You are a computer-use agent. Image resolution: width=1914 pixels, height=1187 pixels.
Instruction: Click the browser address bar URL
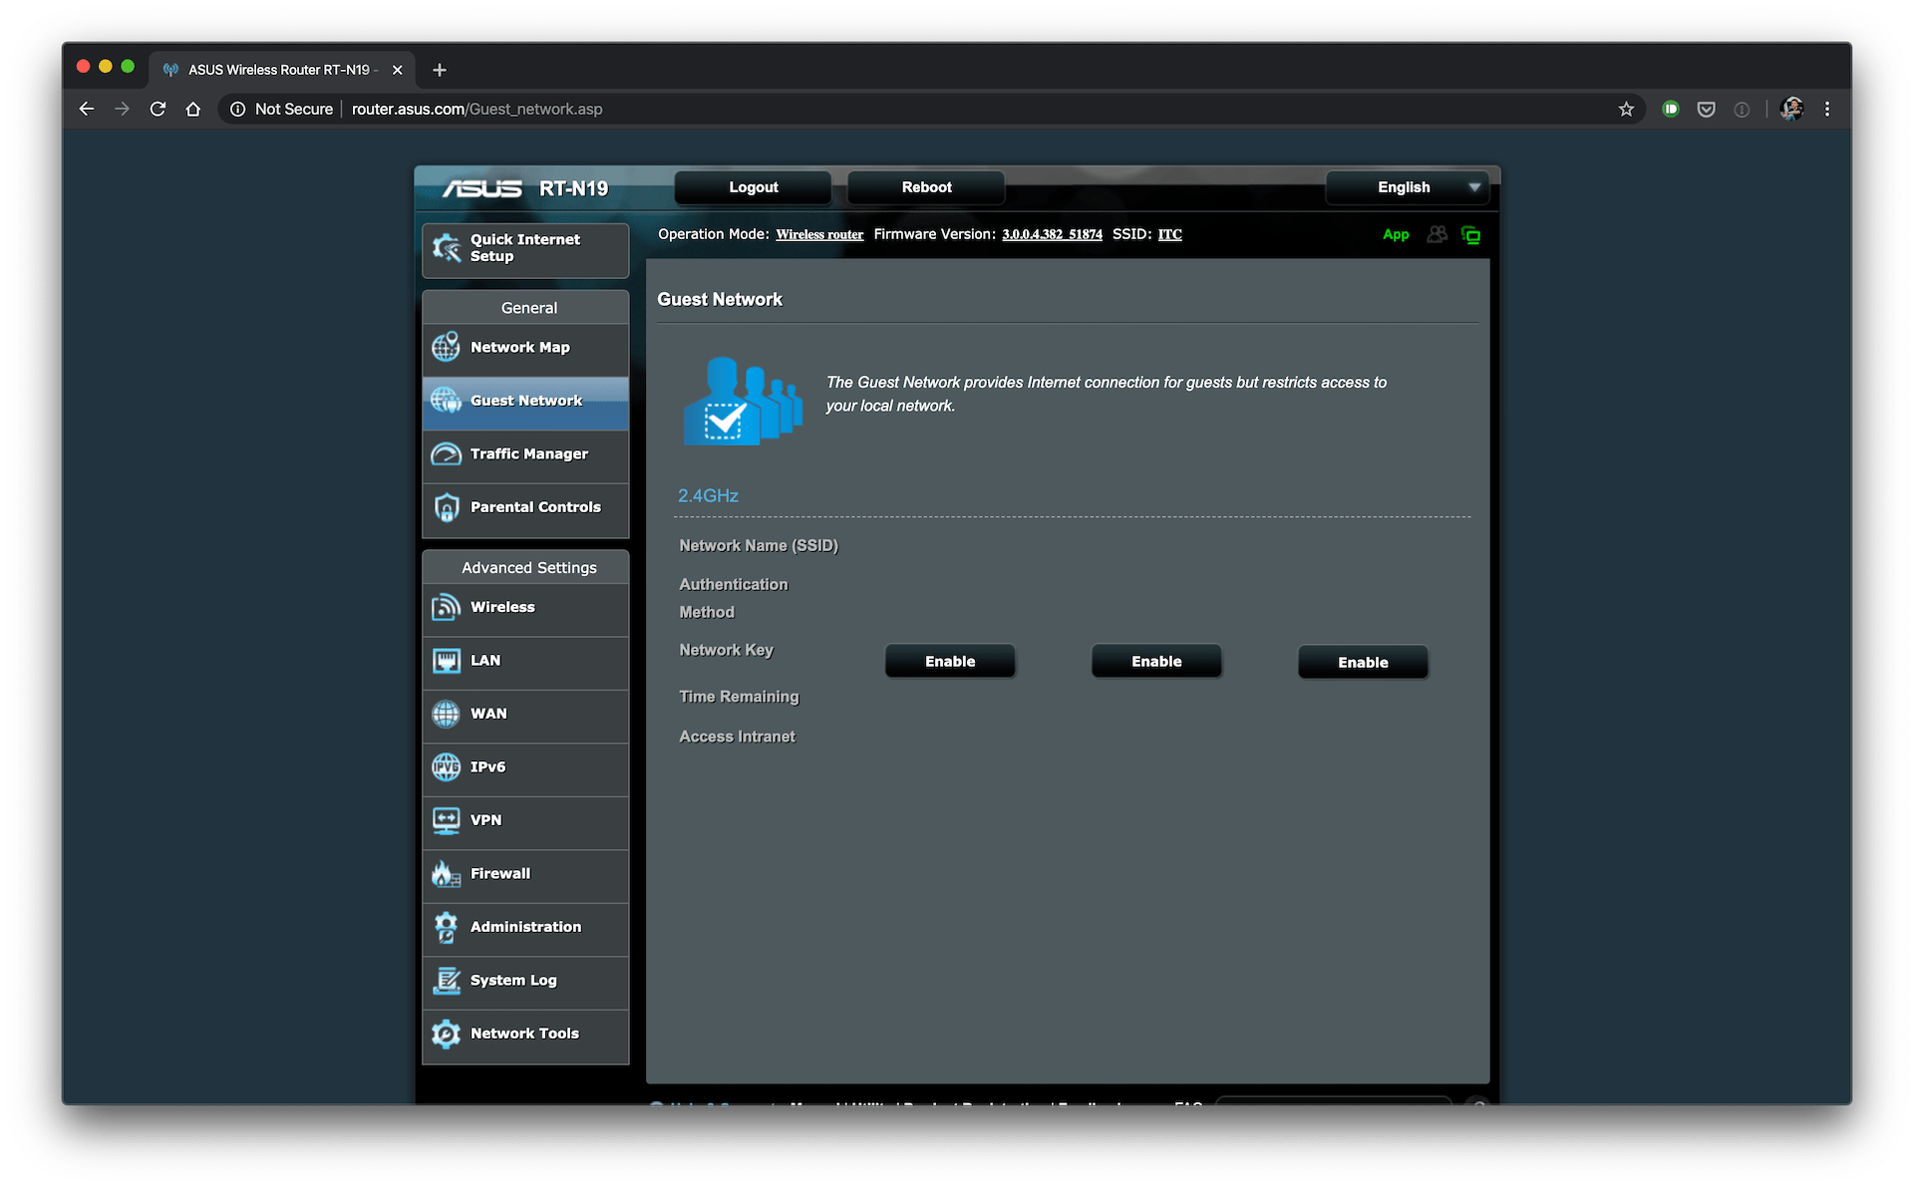pyautogui.click(x=477, y=110)
